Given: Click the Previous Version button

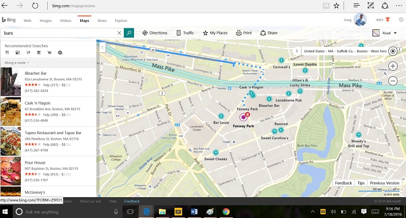Looking at the screenshot, I should (385, 183).
